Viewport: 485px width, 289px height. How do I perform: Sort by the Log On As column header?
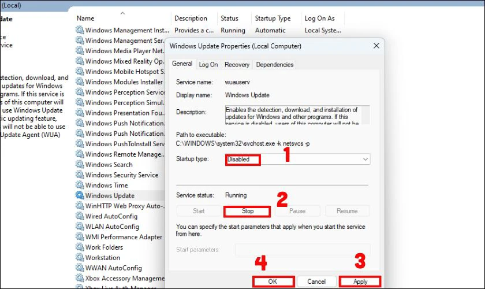[x=319, y=18]
